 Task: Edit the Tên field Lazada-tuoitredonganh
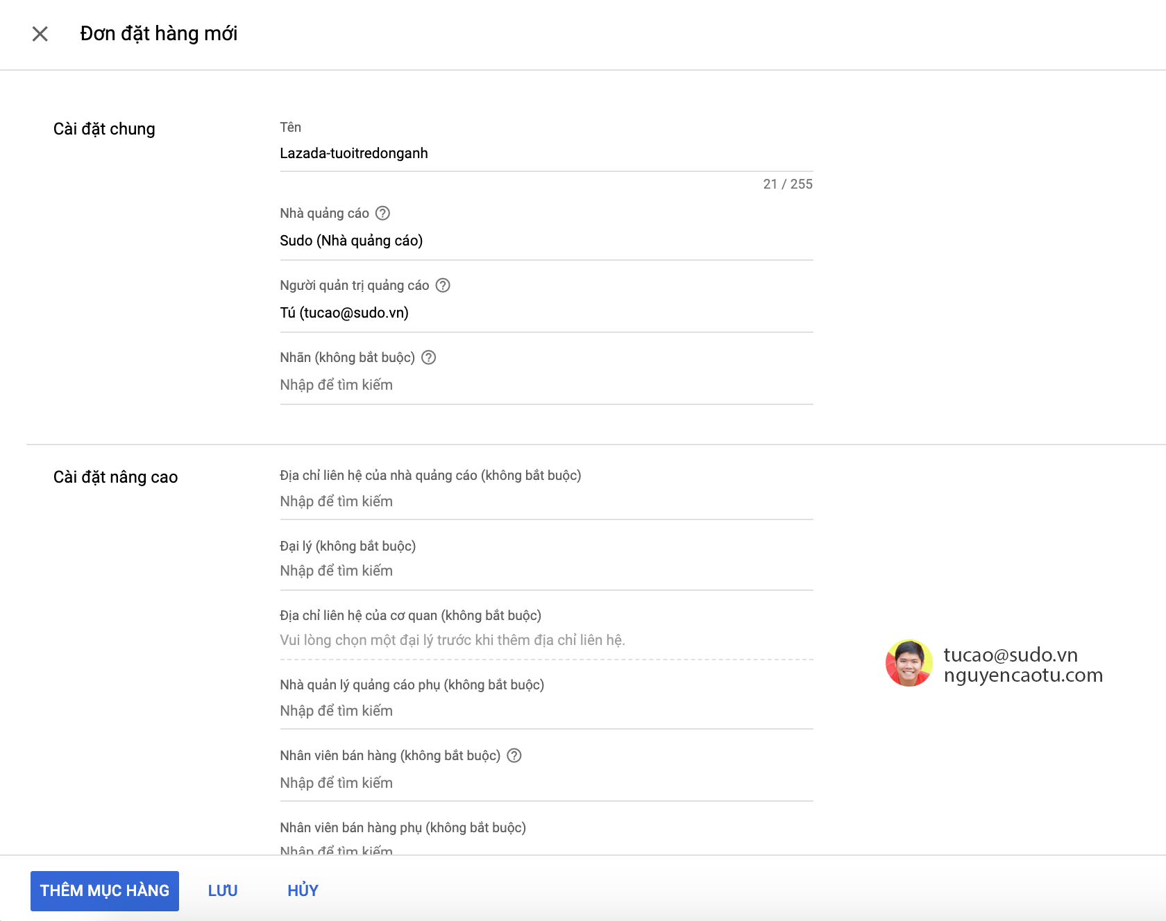pyautogui.click(x=546, y=154)
